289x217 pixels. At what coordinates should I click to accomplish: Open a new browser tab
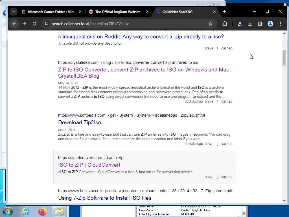coord(224,12)
